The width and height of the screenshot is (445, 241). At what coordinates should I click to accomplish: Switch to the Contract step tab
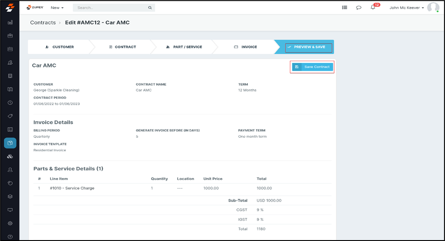coord(122,47)
